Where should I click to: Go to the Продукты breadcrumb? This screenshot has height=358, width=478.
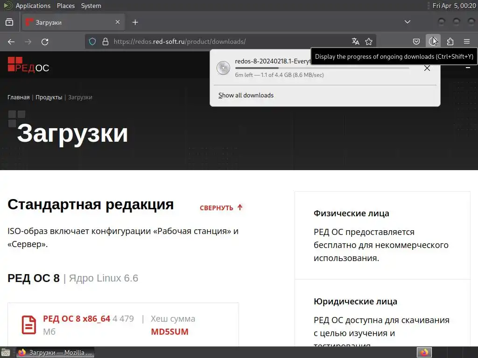coord(49,97)
